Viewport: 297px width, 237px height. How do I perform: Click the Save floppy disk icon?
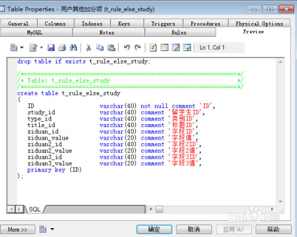(51, 48)
